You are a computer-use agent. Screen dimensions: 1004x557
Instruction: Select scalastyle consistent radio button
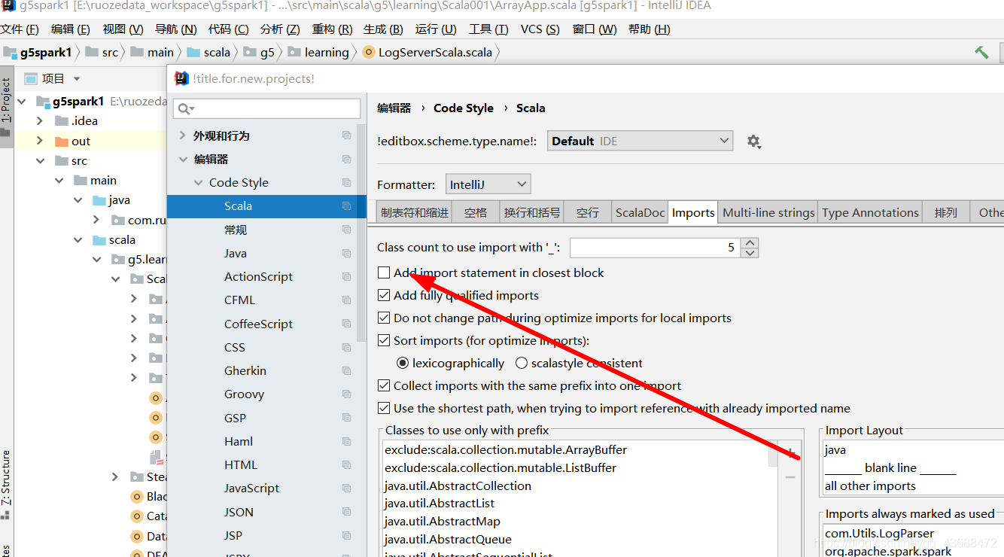point(522,363)
